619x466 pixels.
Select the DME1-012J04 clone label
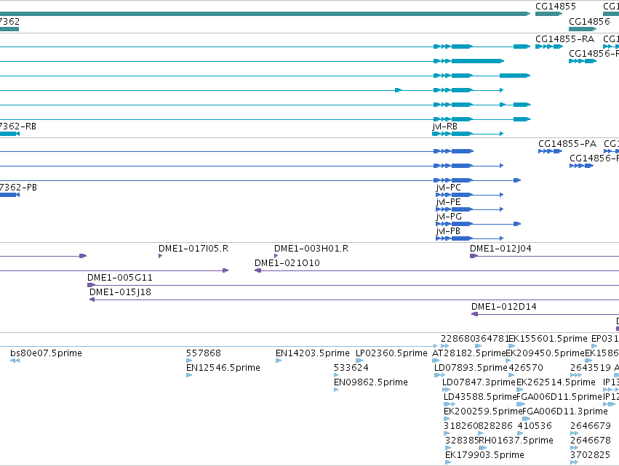click(x=500, y=249)
